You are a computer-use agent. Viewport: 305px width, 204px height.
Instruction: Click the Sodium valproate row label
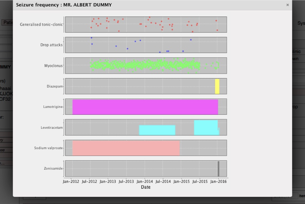tap(48, 148)
